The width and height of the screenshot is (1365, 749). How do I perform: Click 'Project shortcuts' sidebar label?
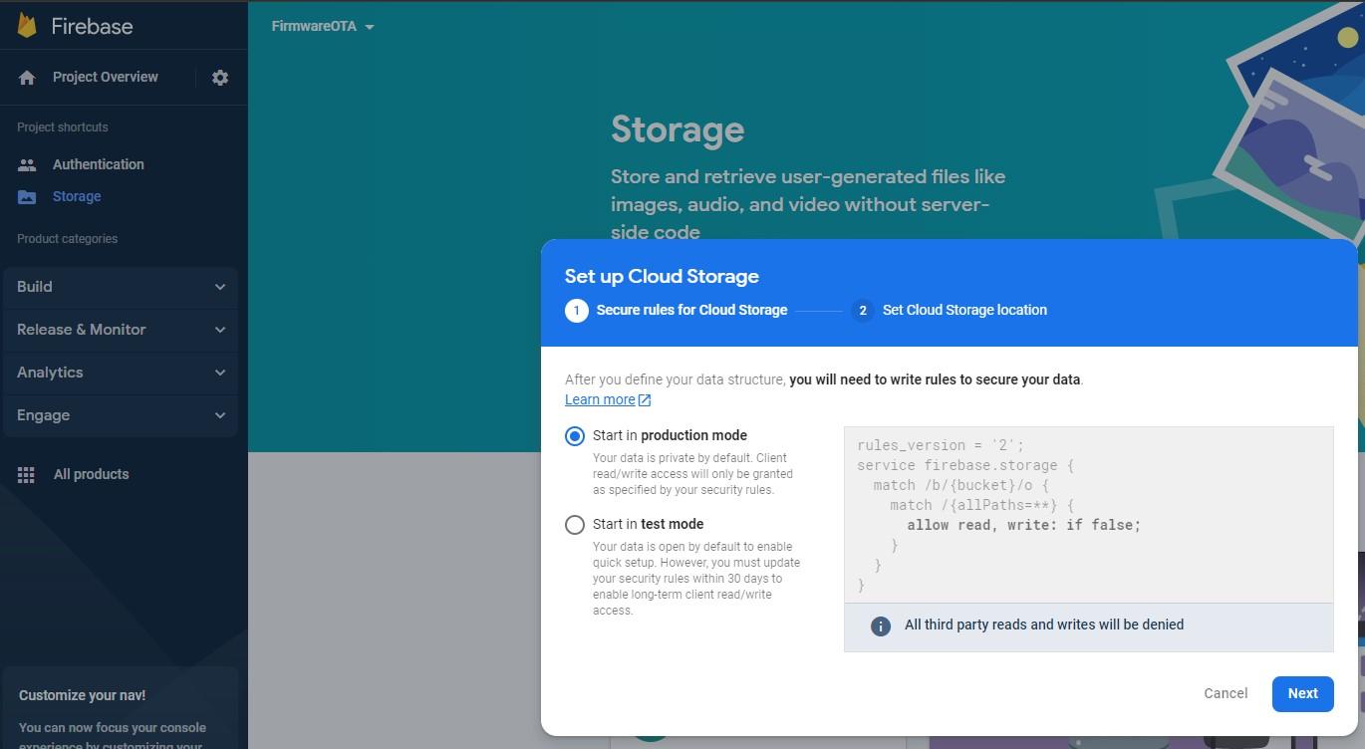(62, 127)
